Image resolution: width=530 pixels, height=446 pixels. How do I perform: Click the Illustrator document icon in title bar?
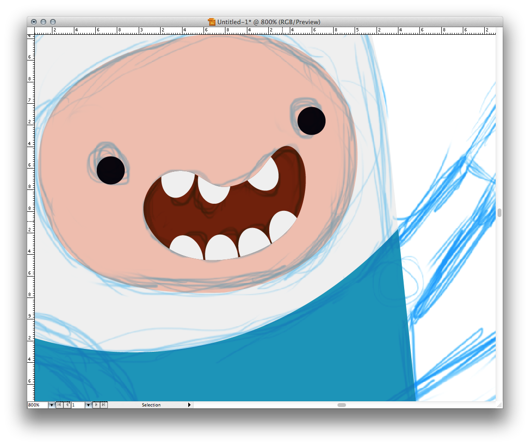[x=212, y=22]
